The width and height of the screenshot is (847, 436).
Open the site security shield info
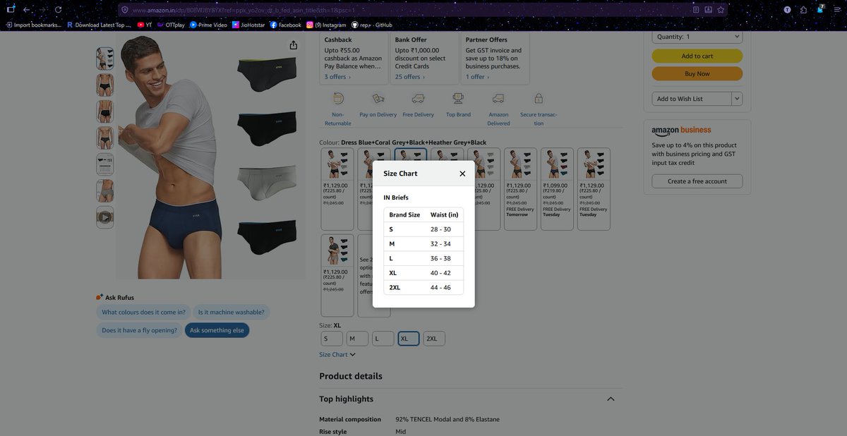[x=124, y=10]
